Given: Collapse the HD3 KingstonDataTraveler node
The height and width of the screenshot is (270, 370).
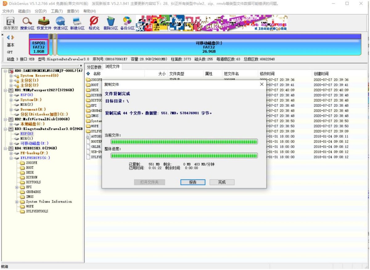Looking at the screenshot, I should 5,129.
